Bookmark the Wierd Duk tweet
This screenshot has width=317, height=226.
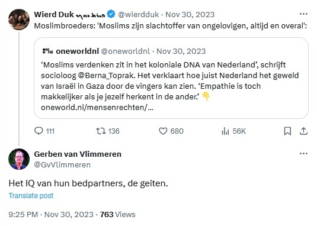pos(287,131)
